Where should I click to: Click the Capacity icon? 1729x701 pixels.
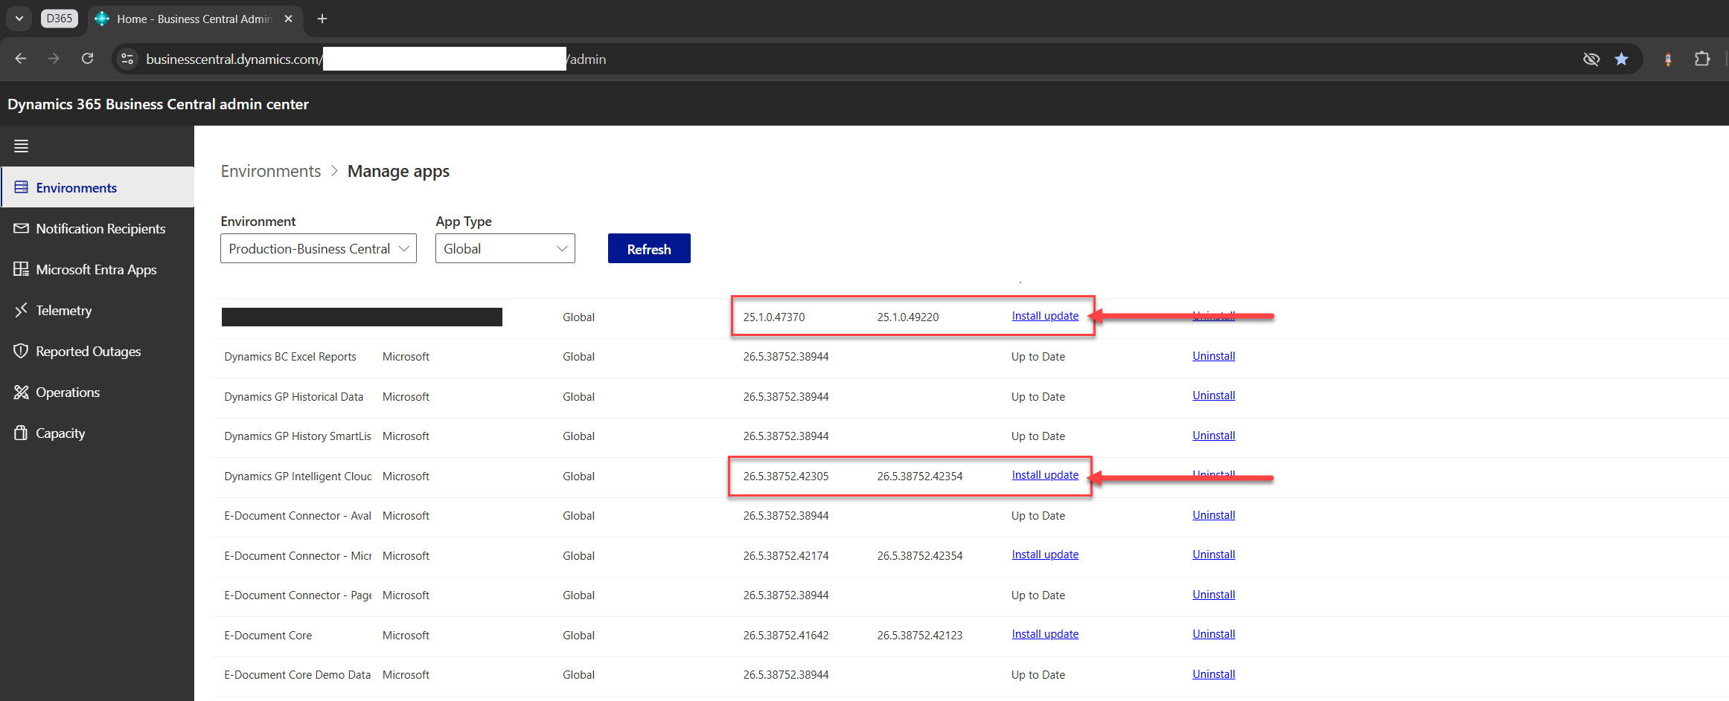pos(21,433)
